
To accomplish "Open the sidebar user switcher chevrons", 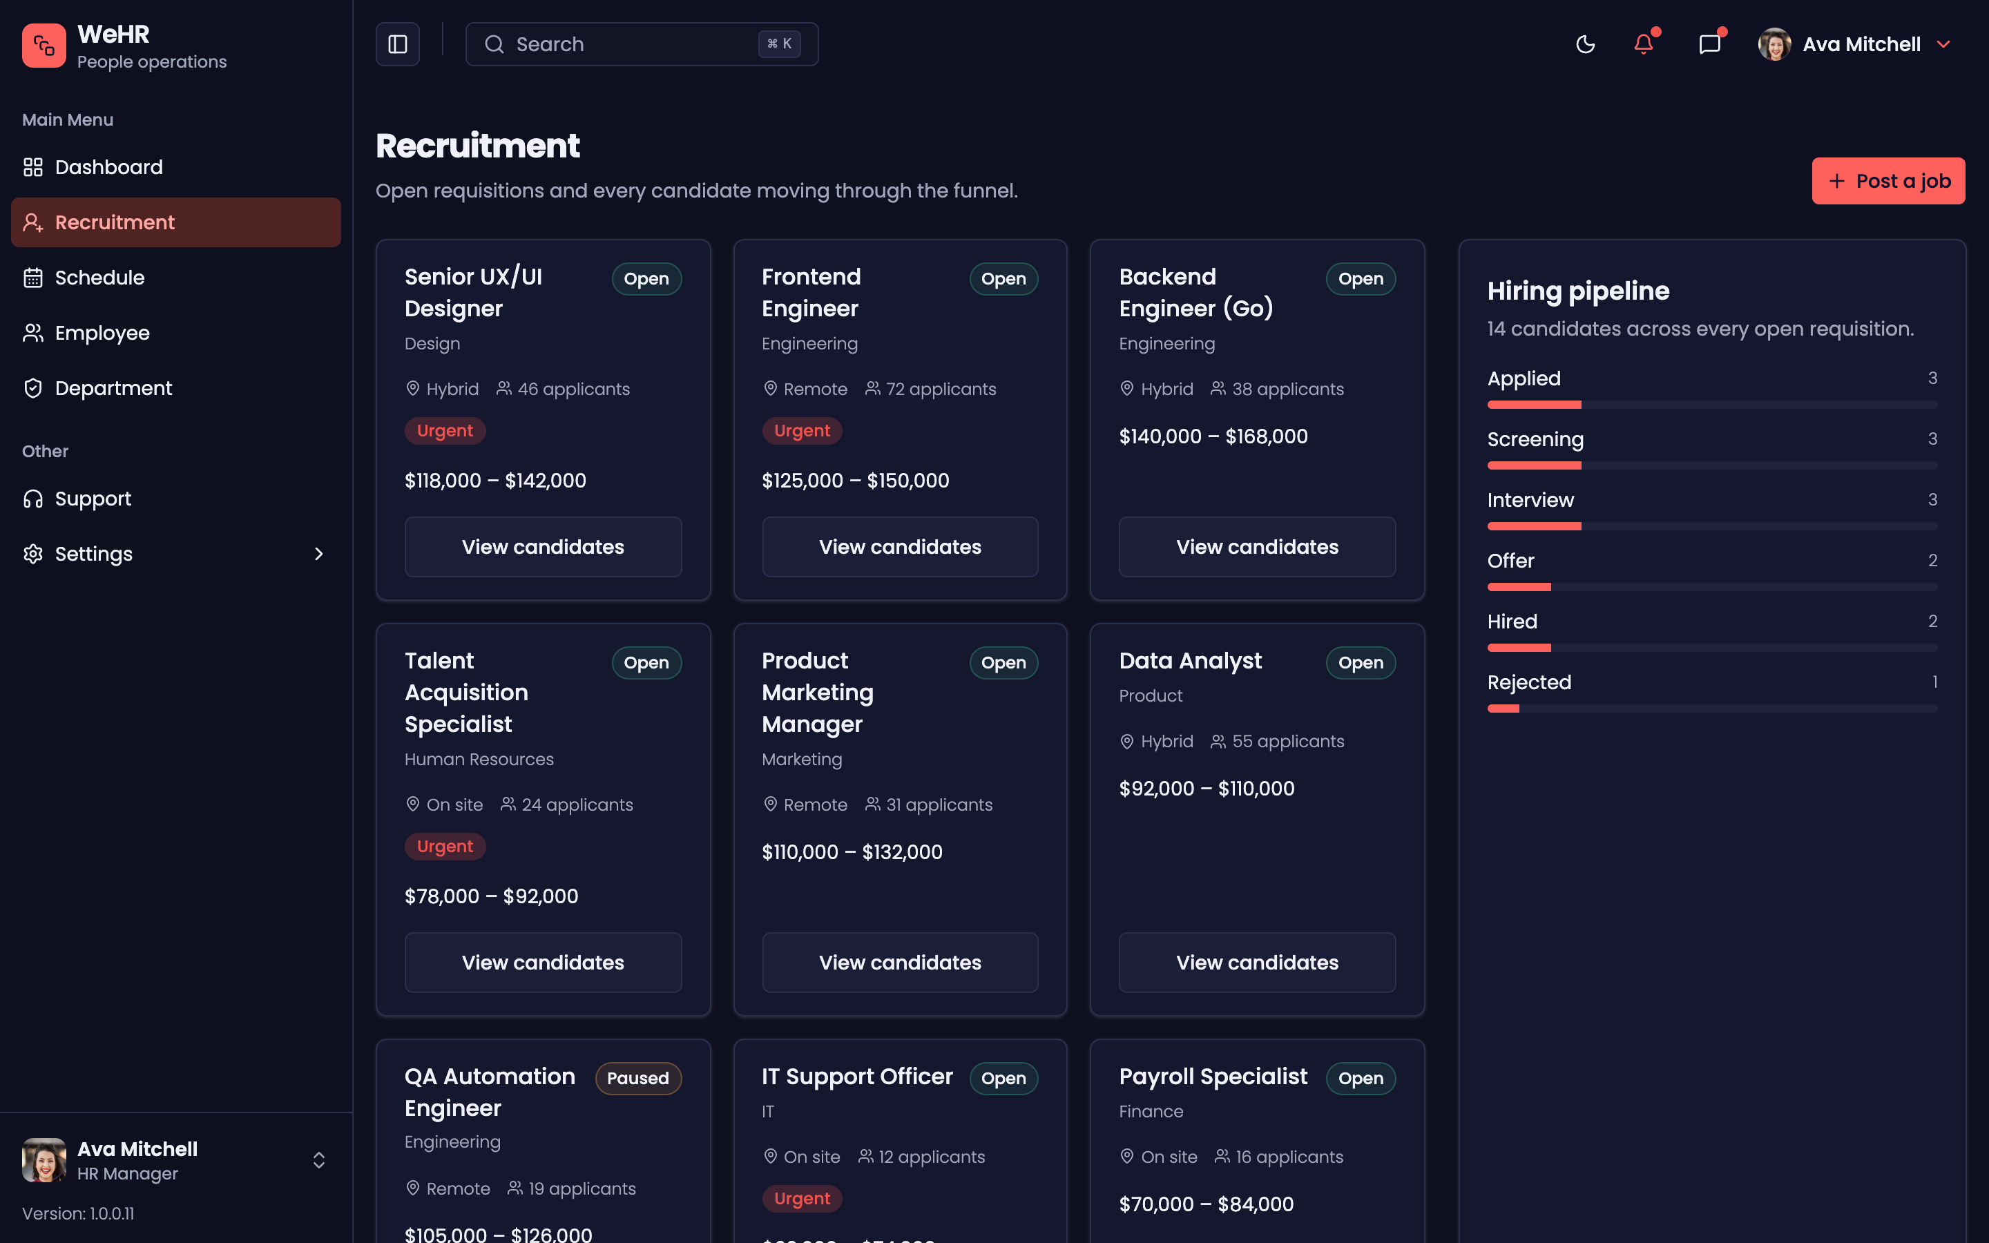I will tap(319, 1160).
